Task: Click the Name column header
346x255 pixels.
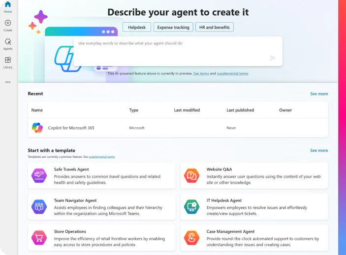Action: (x=37, y=110)
